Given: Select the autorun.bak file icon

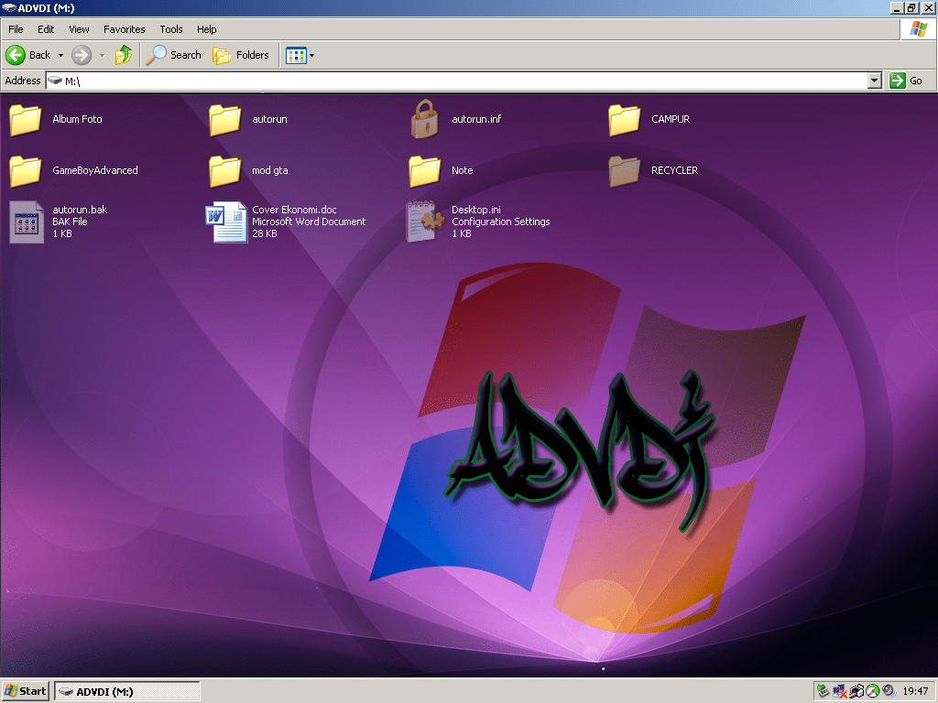Looking at the screenshot, I should (26, 222).
